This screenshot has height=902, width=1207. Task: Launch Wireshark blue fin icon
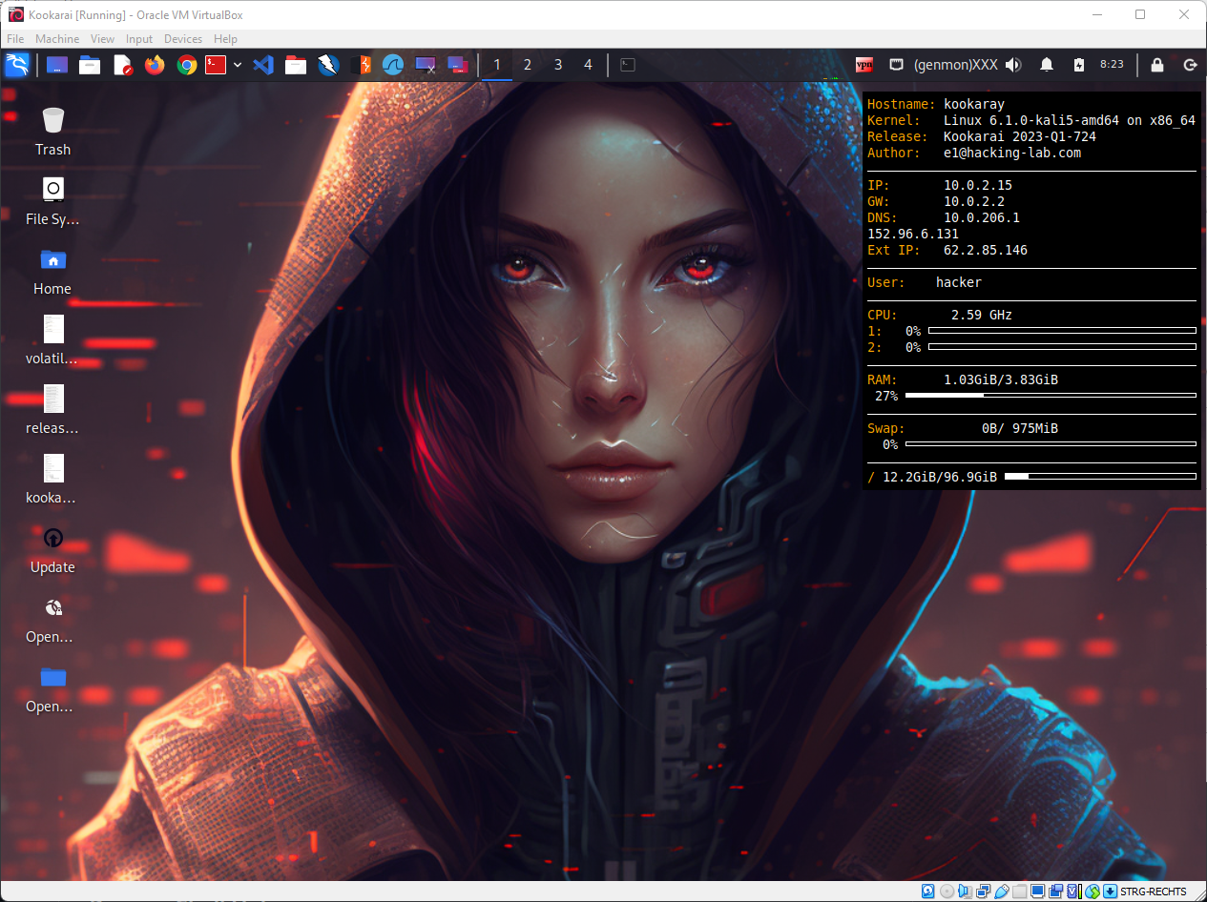[393, 65]
